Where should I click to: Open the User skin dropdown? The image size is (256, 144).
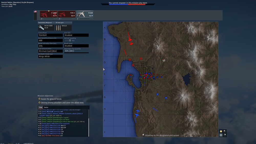[76, 35]
